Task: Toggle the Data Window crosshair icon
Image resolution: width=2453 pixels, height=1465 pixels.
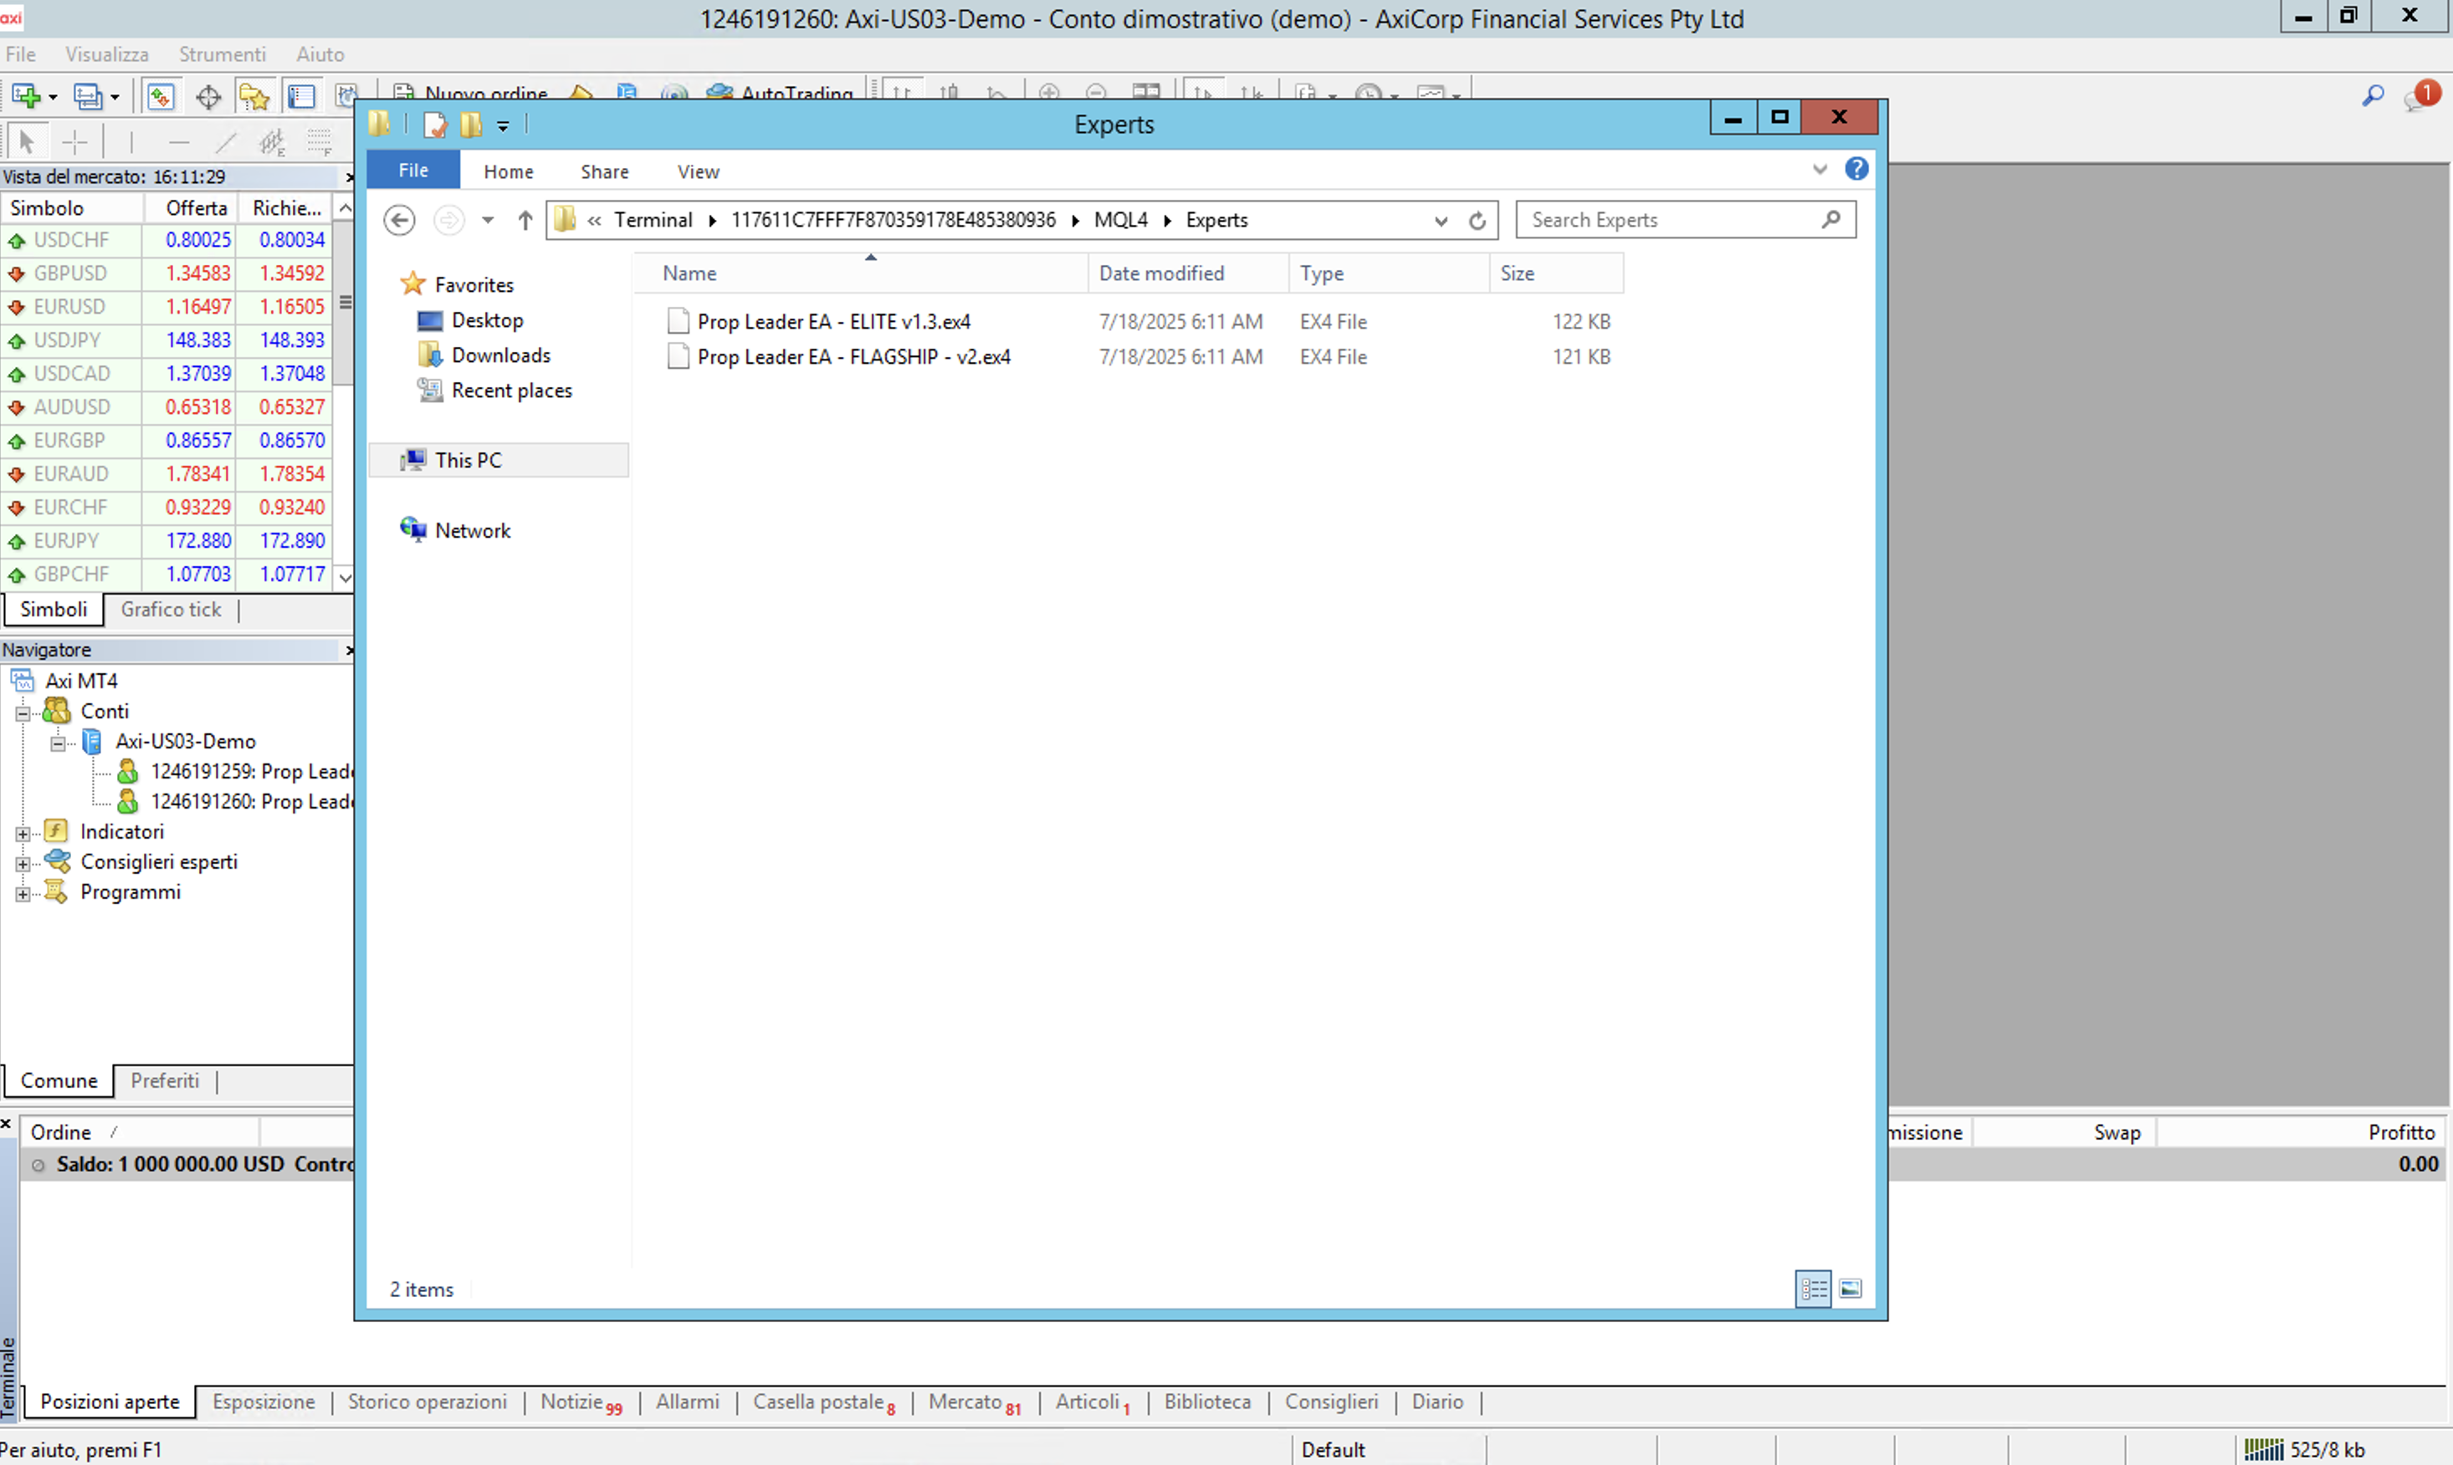Action: (207, 96)
